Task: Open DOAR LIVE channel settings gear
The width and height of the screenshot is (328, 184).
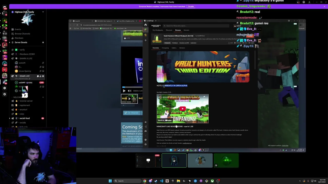Action: 43,76
